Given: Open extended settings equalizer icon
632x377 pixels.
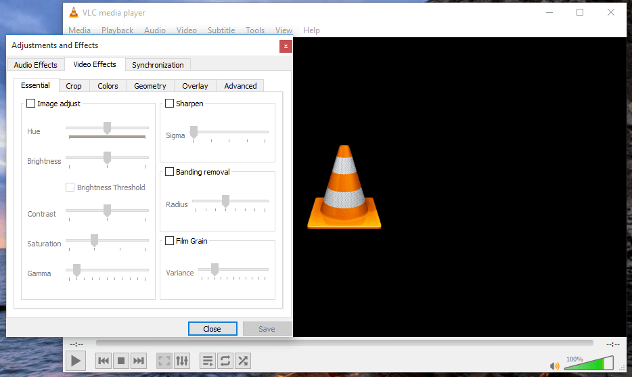Looking at the screenshot, I should tap(182, 361).
